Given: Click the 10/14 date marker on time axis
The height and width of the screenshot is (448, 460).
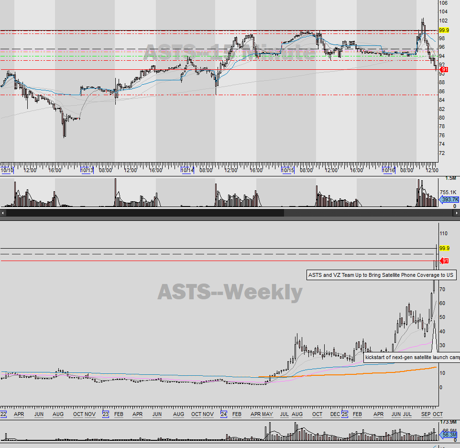Looking at the screenshot, I should tap(187, 170).
